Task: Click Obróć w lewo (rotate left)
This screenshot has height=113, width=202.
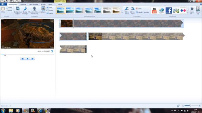Action: [x=127, y=10]
